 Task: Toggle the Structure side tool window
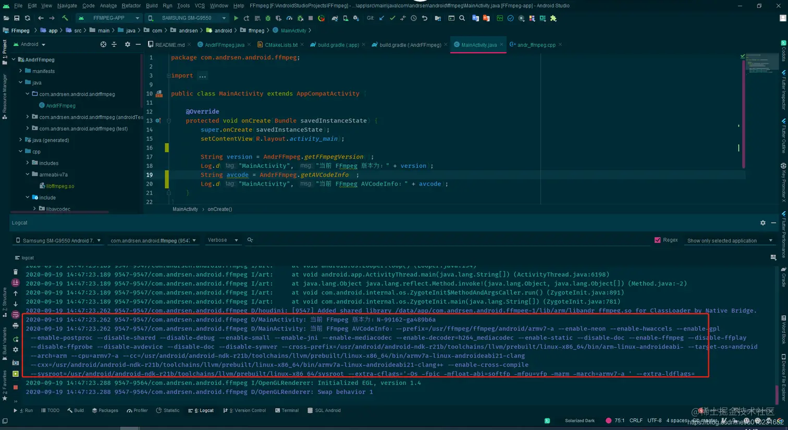click(x=4, y=302)
